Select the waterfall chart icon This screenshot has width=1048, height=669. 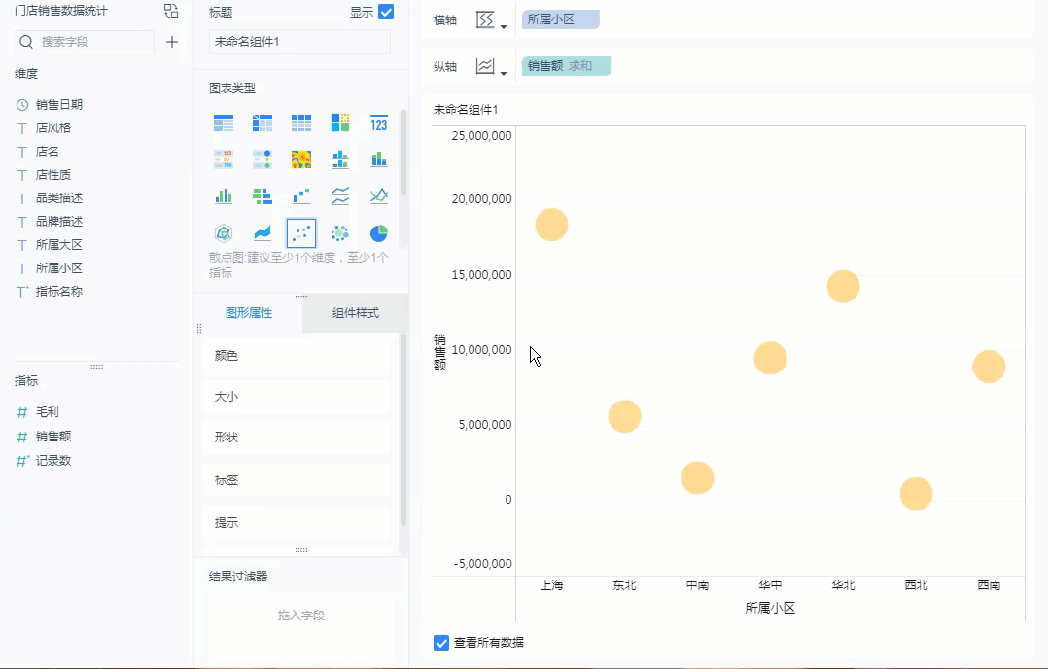[300, 195]
